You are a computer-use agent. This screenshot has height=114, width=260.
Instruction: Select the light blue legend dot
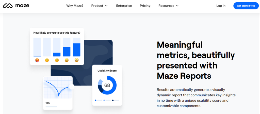click(104, 100)
